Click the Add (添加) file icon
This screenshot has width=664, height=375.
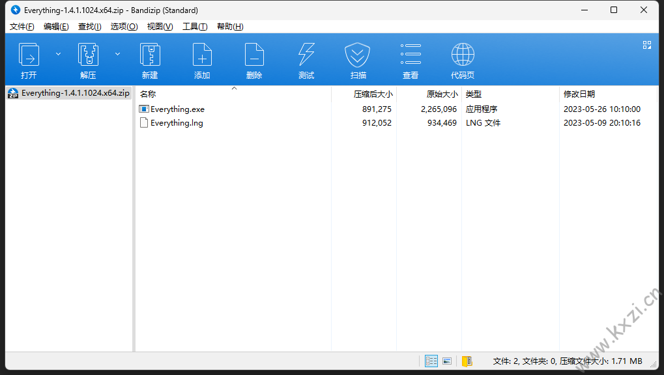pos(202,55)
